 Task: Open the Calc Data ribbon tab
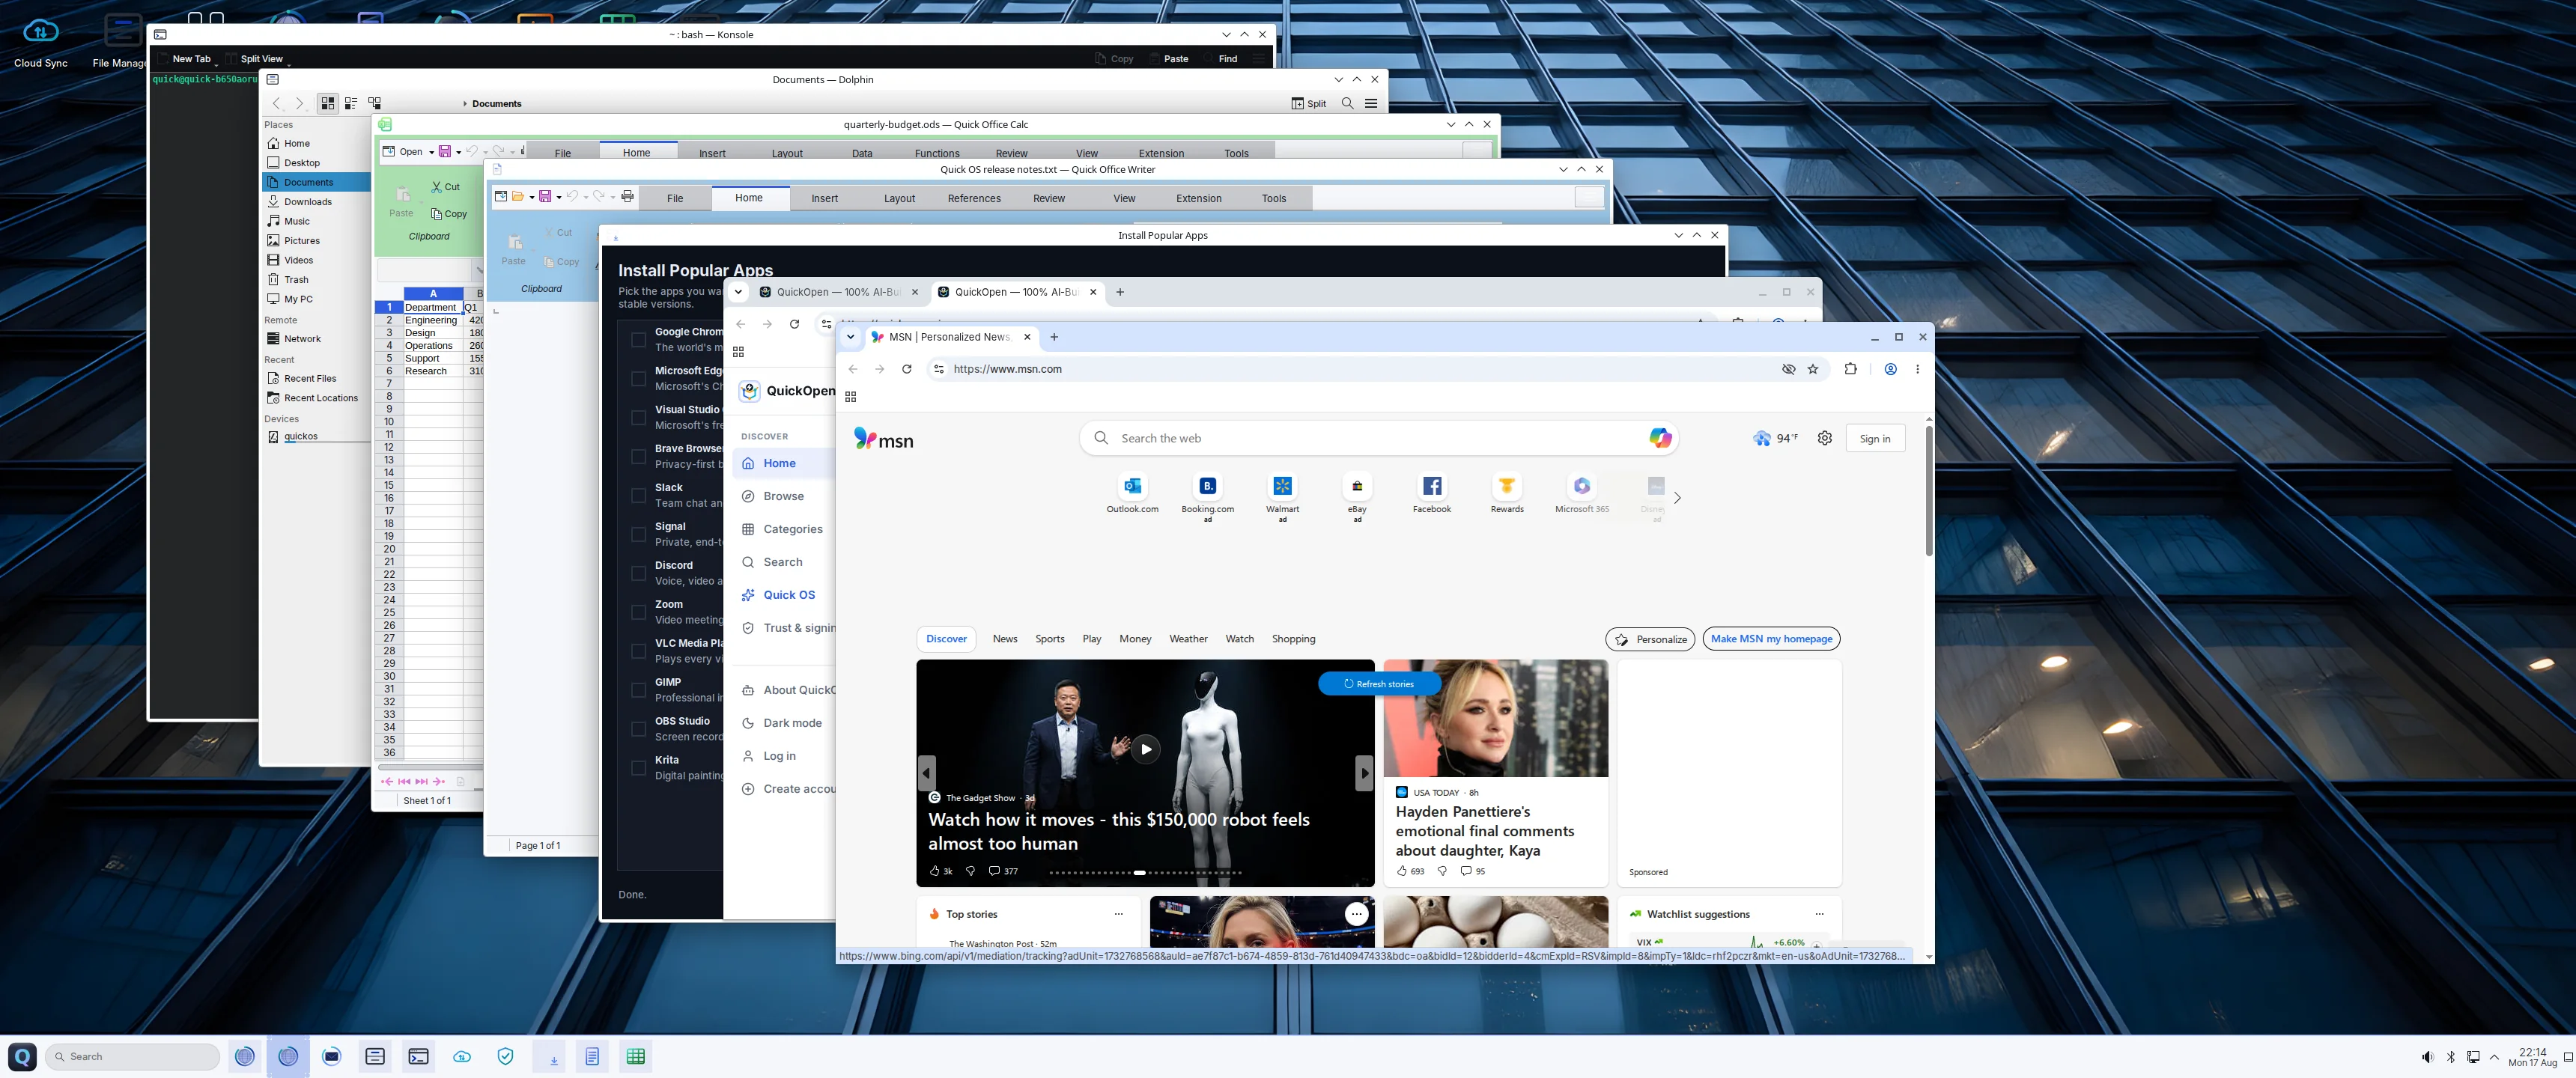tap(861, 153)
